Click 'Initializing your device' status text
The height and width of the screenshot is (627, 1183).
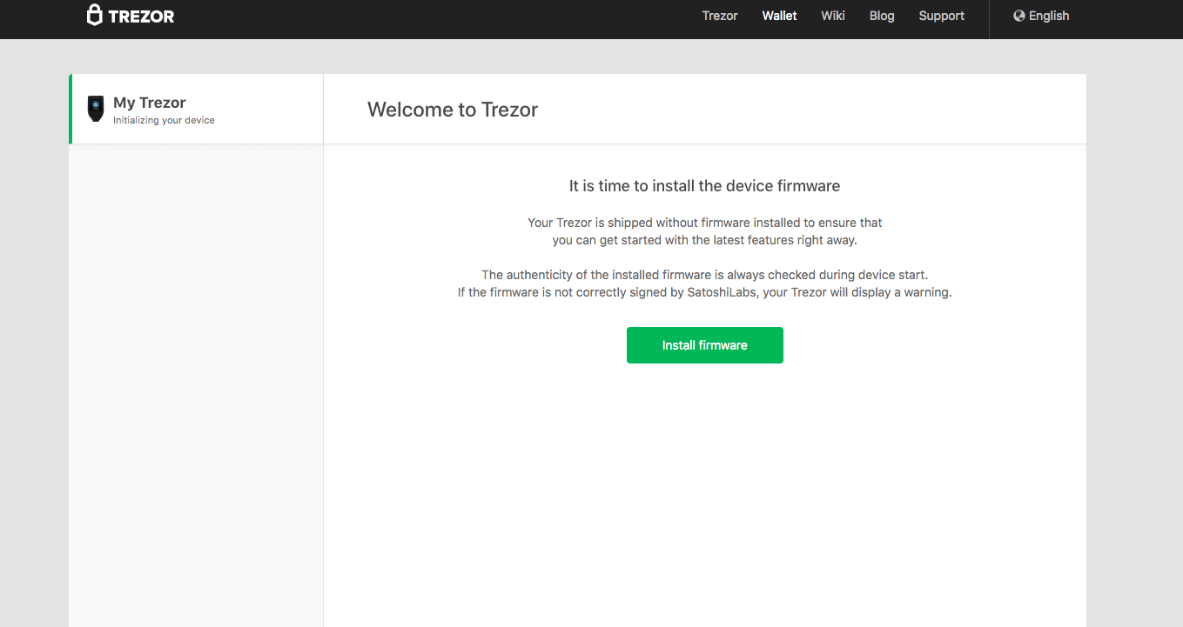pyautogui.click(x=164, y=120)
